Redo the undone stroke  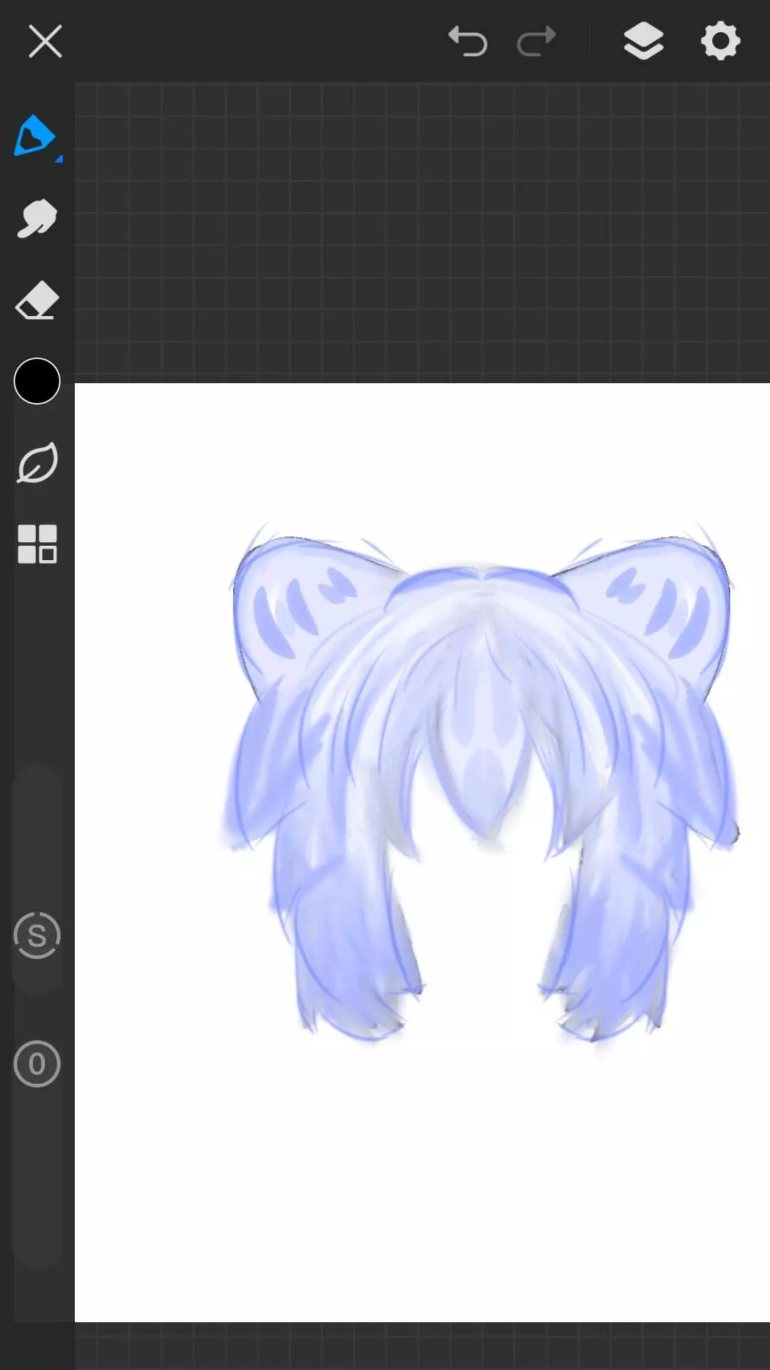536,41
